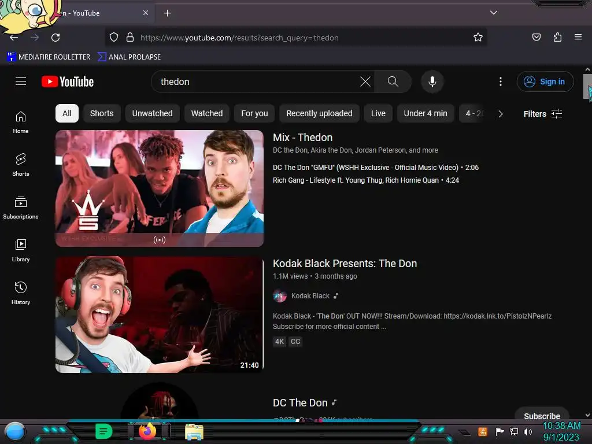Open Firefox application menu

[x=578, y=38]
